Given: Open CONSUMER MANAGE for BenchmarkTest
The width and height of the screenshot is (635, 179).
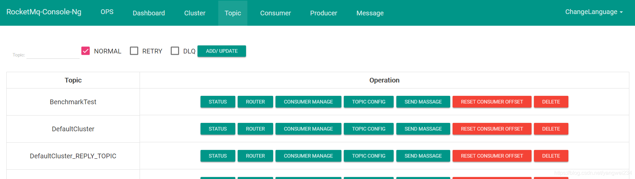Looking at the screenshot, I should 308,102.
